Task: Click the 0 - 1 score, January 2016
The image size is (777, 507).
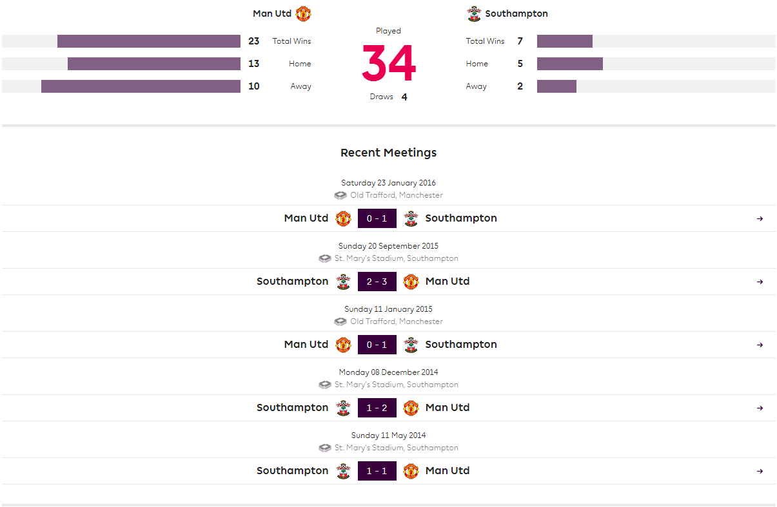Action: click(377, 218)
